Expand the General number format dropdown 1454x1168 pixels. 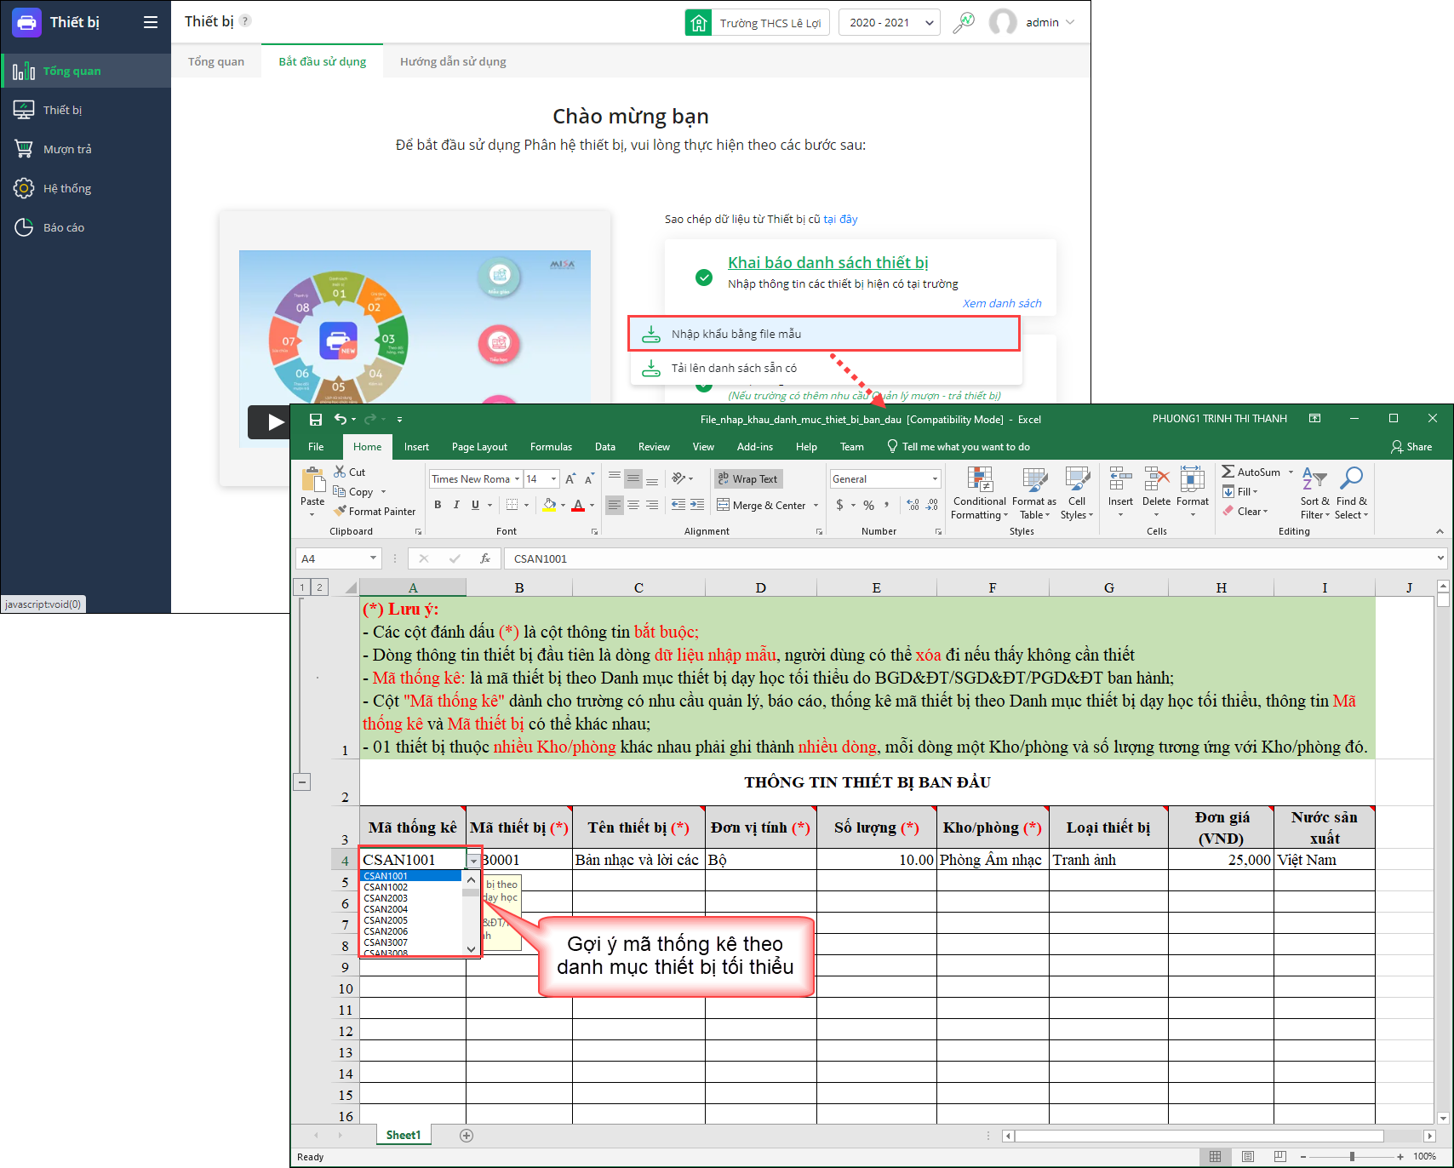pos(935,479)
